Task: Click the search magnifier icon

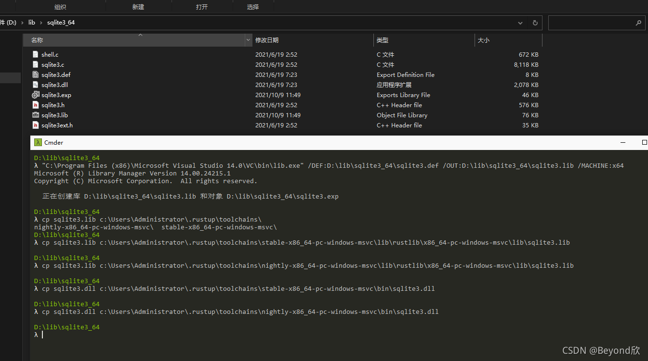Action: [x=639, y=23]
